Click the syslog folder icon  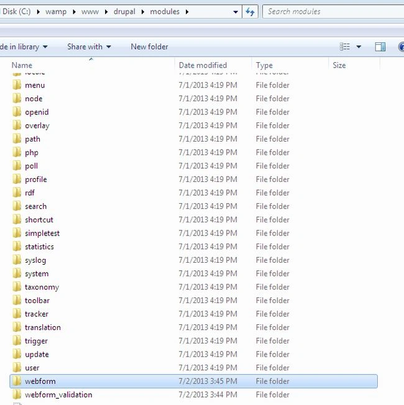coord(17,260)
